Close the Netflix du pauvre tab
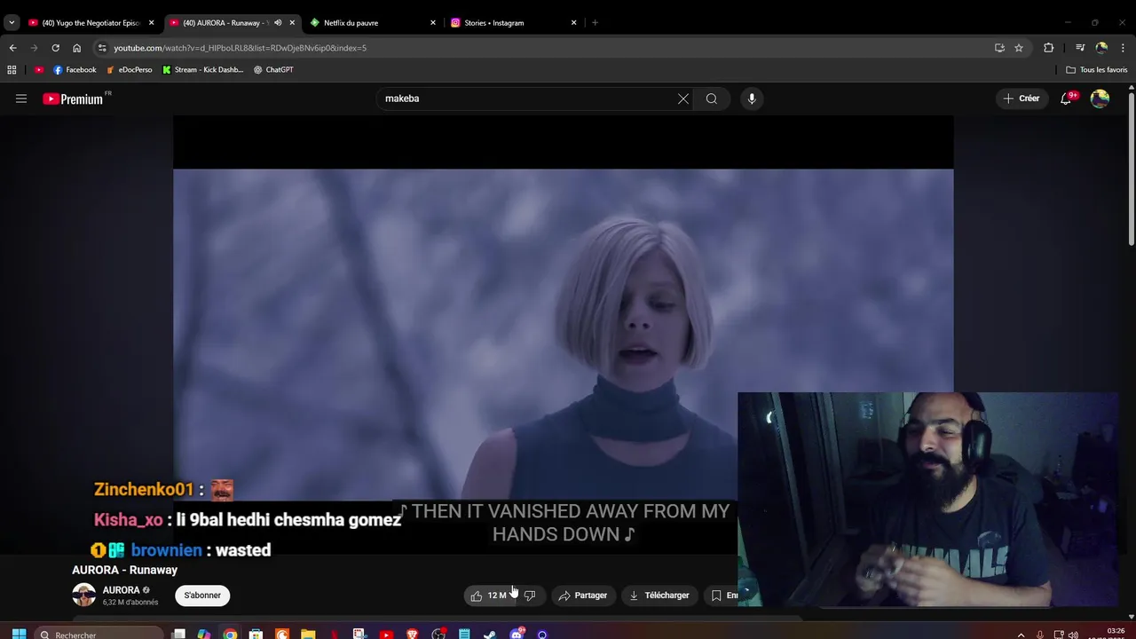 [433, 23]
